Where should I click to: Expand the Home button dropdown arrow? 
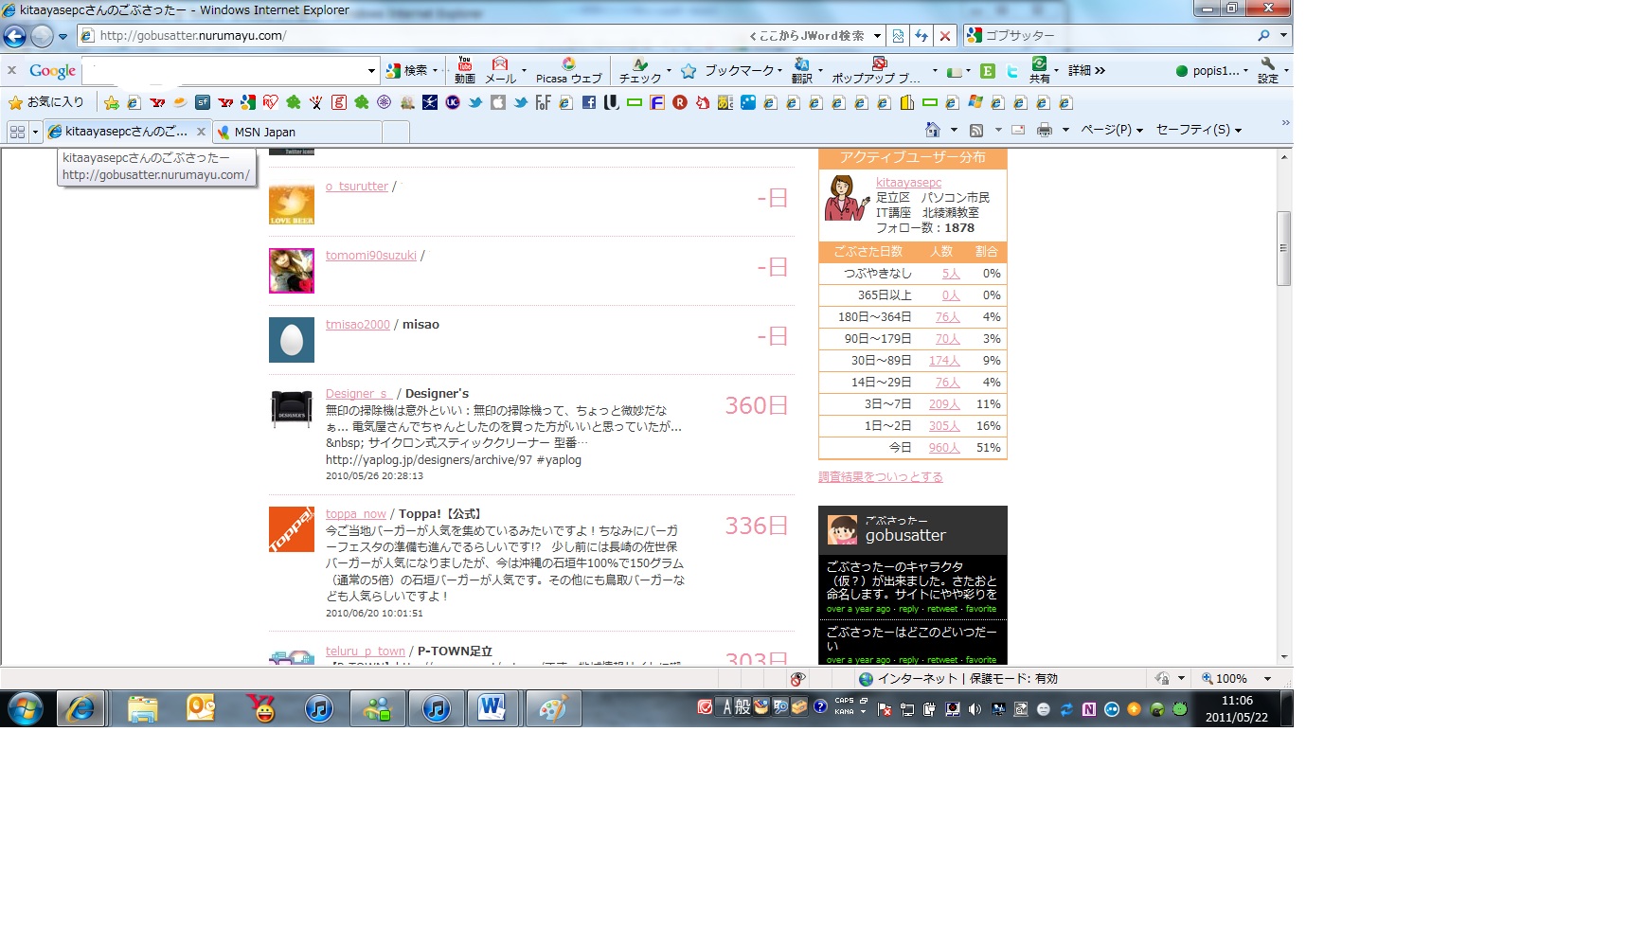point(954,130)
